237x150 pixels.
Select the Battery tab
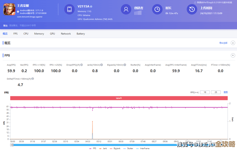(81, 34)
